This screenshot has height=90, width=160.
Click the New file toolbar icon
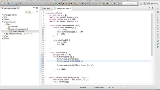[x=2, y=3]
